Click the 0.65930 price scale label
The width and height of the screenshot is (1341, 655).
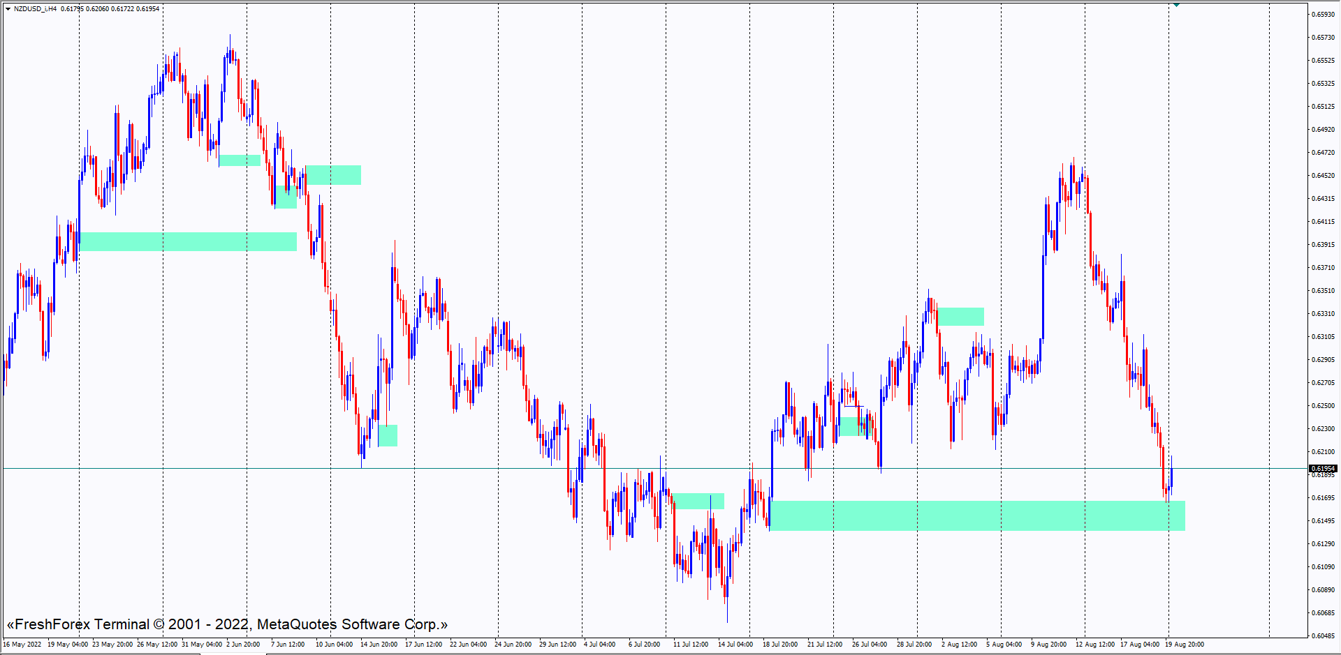(1322, 15)
